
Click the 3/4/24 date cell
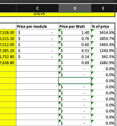point(58,14)
